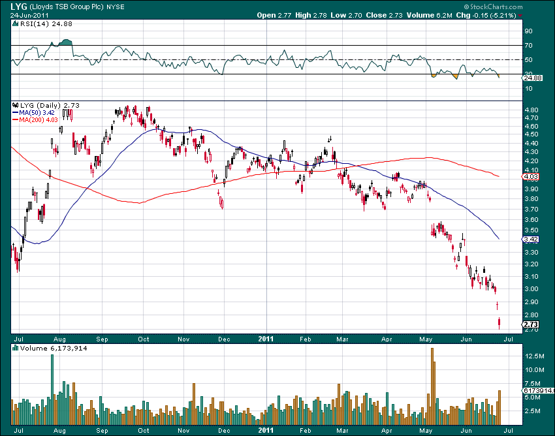
Task: Click the date '24-Jun-2011'
Action: point(29,15)
